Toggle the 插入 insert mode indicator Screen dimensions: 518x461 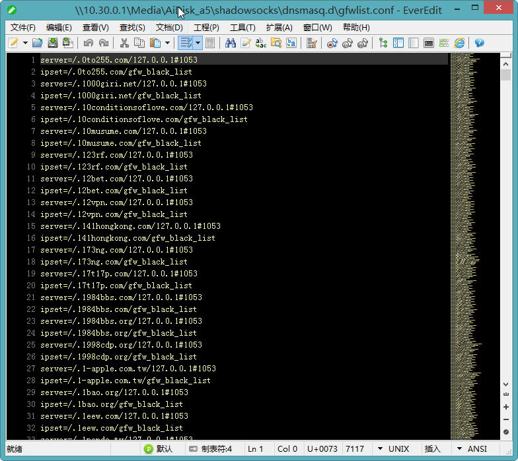click(x=432, y=448)
